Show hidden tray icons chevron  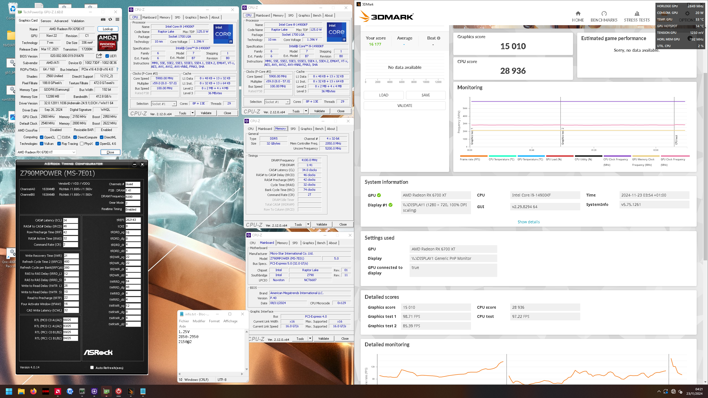(659, 391)
